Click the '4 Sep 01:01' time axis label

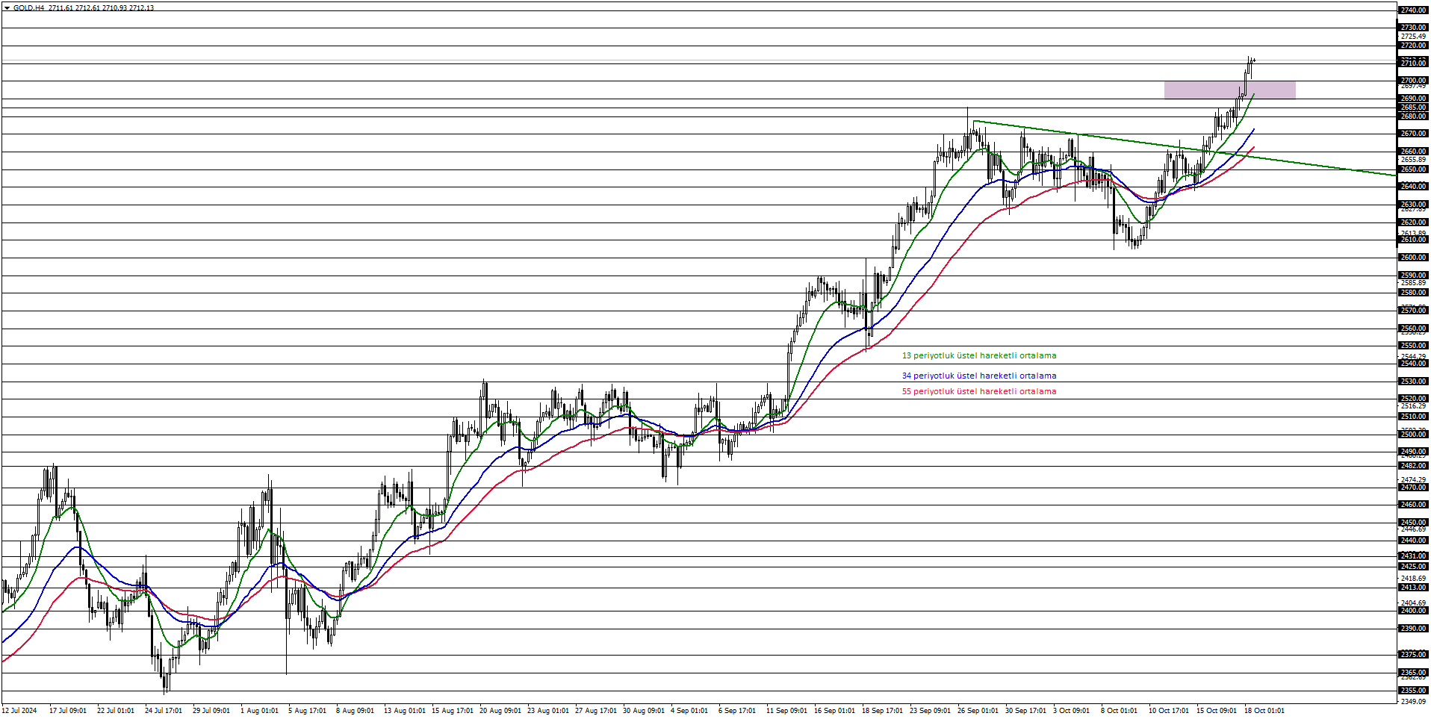[689, 711]
